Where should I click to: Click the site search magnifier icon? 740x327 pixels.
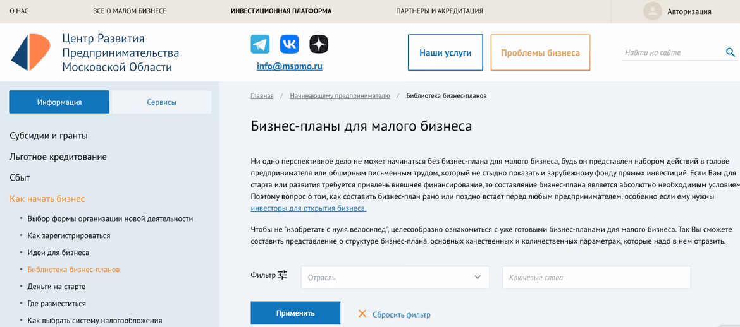tap(730, 52)
